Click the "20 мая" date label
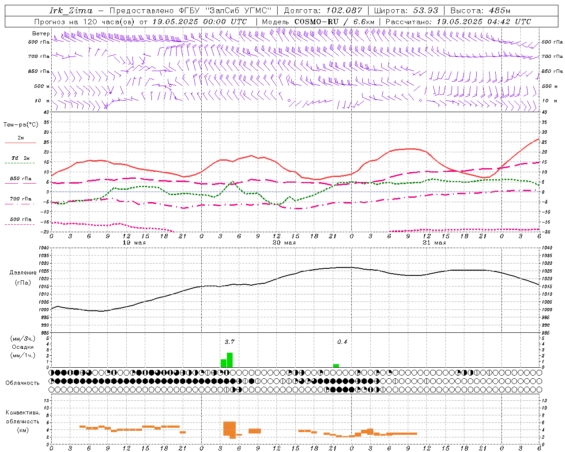Viewport: 565px width, 452px height. click(284, 243)
